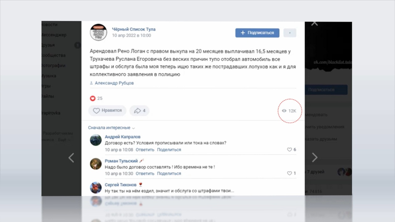This screenshot has width=395, height=222.
Task: Go to next post with right arrow
Action: (x=314, y=158)
